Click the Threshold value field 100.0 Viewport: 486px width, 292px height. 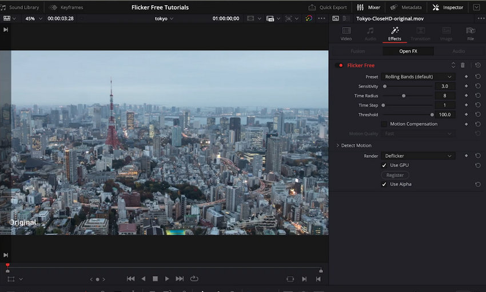click(x=445, y=114)
